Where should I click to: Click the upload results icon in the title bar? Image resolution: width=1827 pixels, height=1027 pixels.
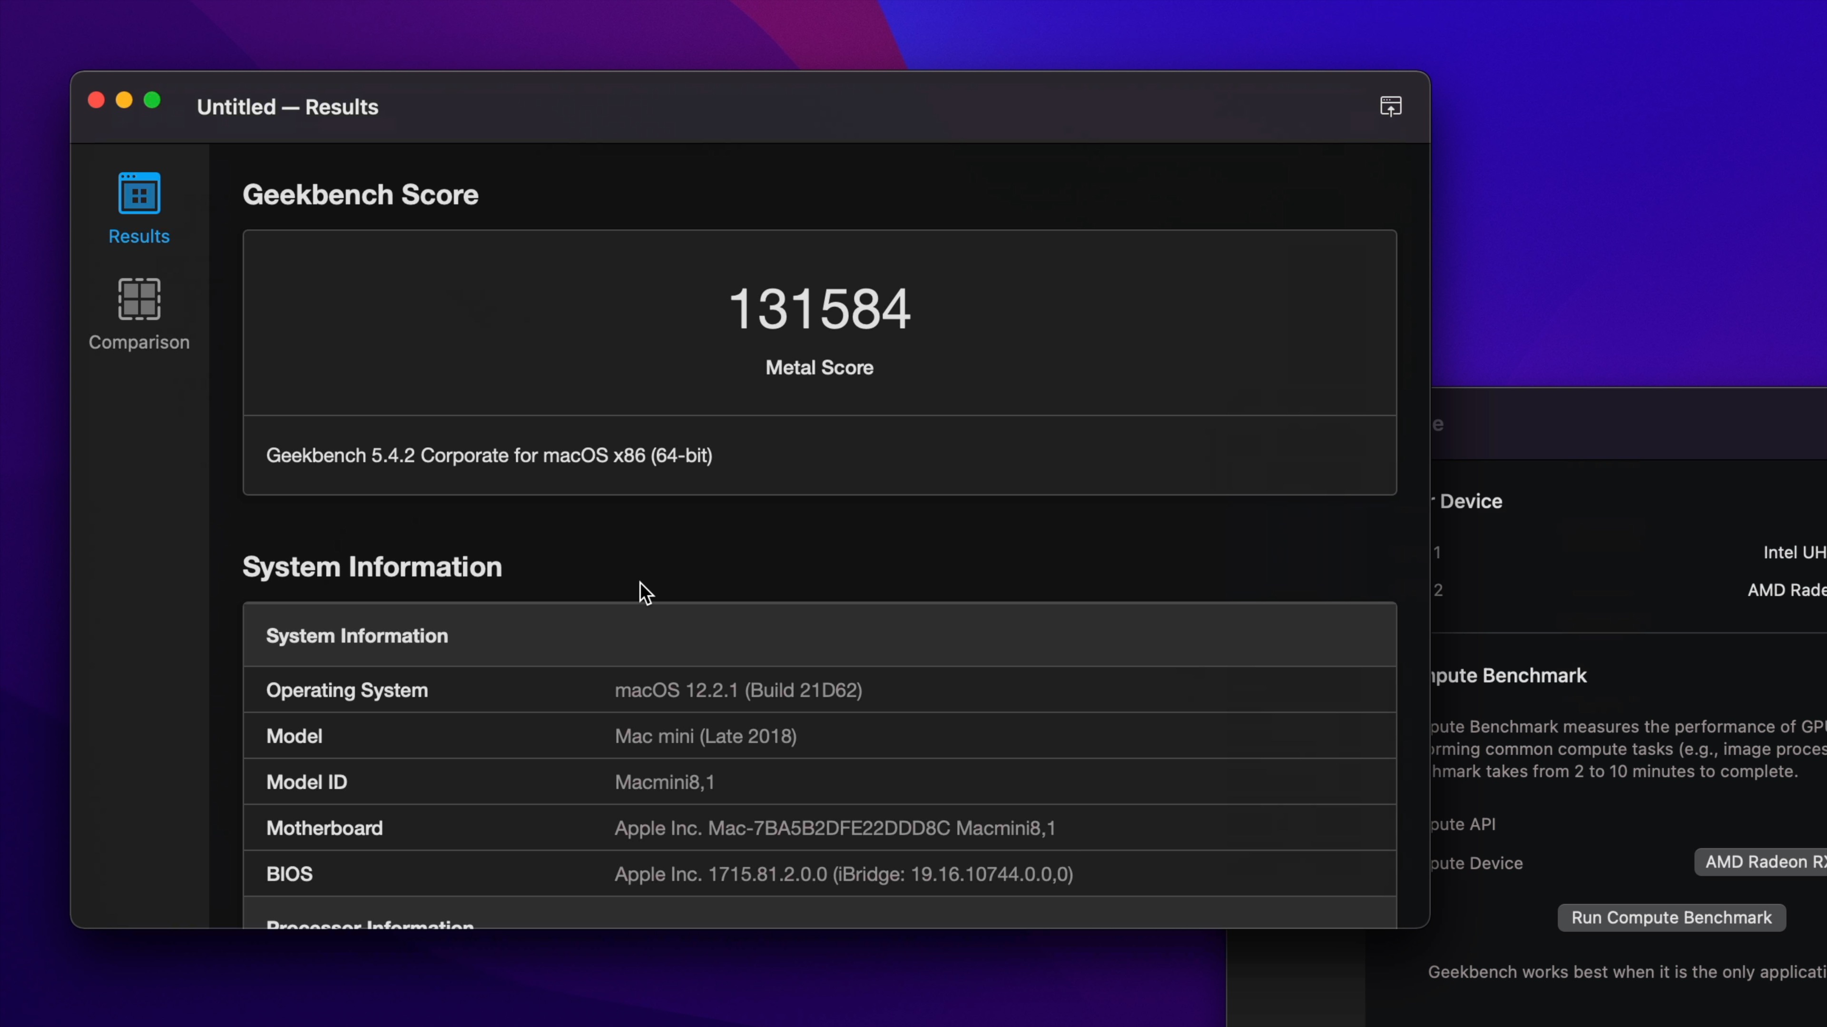click(x=1390, y=107)
